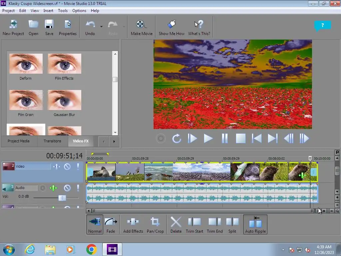Click the Windows Start button

(x=9, y=249)
